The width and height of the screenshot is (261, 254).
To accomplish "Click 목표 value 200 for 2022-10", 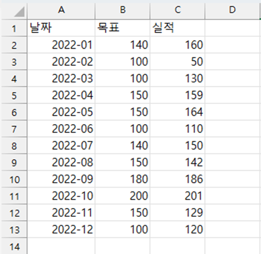I will 123,196.
